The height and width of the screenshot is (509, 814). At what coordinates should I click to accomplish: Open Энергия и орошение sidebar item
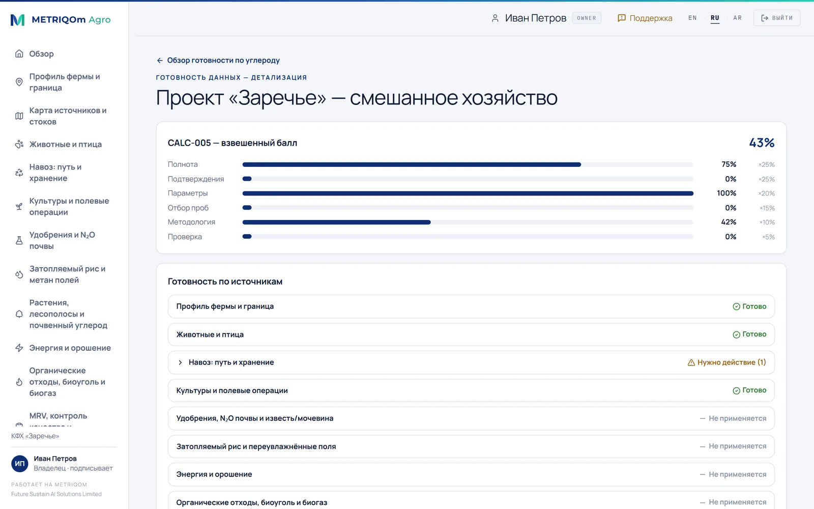(x=64, y=348)
